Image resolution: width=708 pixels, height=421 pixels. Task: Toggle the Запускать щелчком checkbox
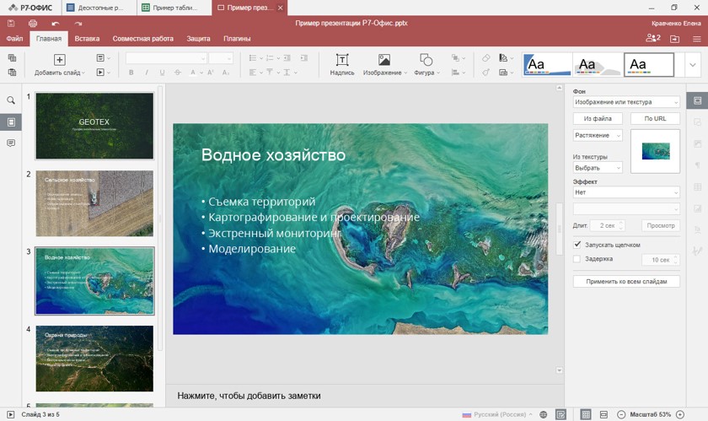577,245
